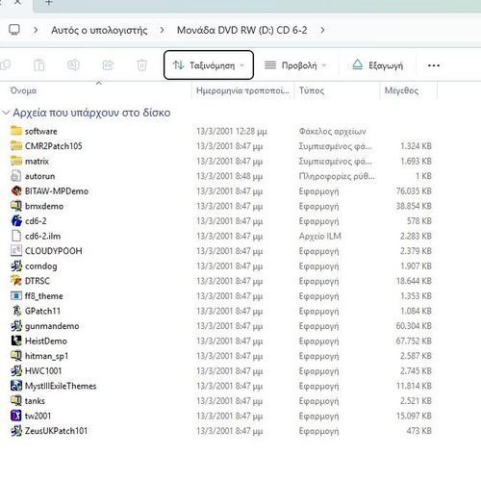481x481 pixels.
Task: Select the software folder icon
Action: pyautogui.click(x=16, y=131)
